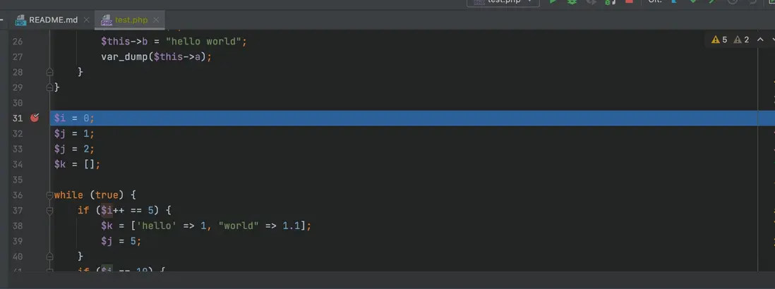The height and width of the screenshot is (289, 775).
Task: Switch to the README.md tab
Action: pyautogui.click(x=53, y=20)
